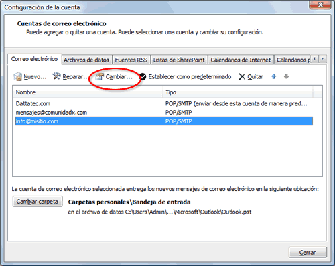Click the Nuevo envelope icon

tap(17, 76)
